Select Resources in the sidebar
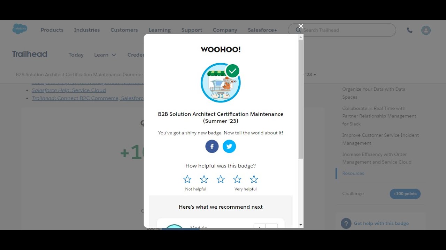Screen dimensions: 446x250 [x=353, y=173]
